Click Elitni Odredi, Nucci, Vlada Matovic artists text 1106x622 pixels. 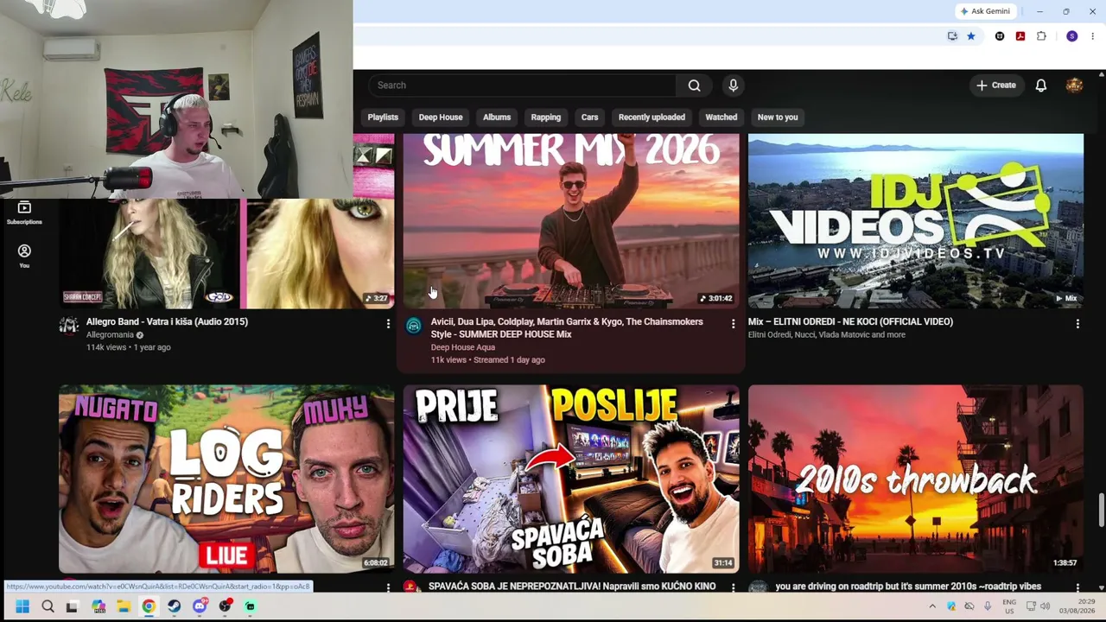coord(827,335)
